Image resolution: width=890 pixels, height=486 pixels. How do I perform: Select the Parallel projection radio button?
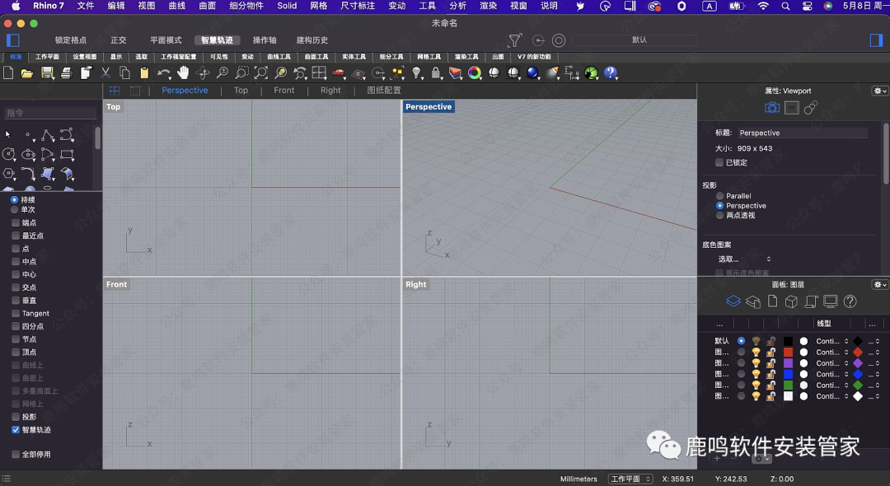point(719,196)
